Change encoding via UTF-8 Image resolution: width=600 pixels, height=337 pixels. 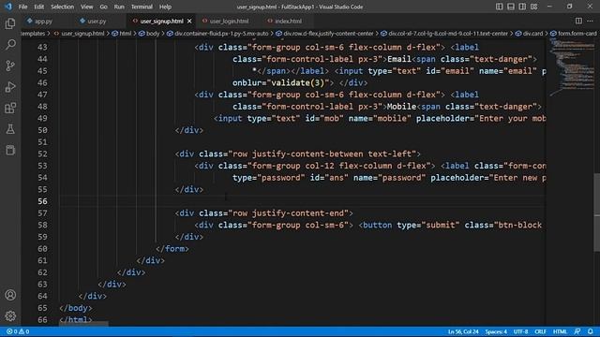point(520,331)
